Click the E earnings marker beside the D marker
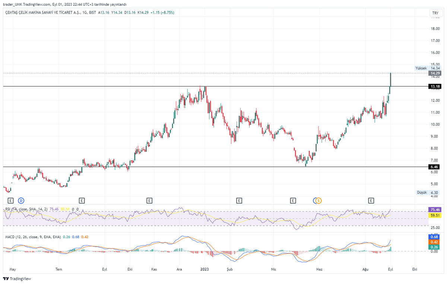Screen dimensions: 447x284 10,201
